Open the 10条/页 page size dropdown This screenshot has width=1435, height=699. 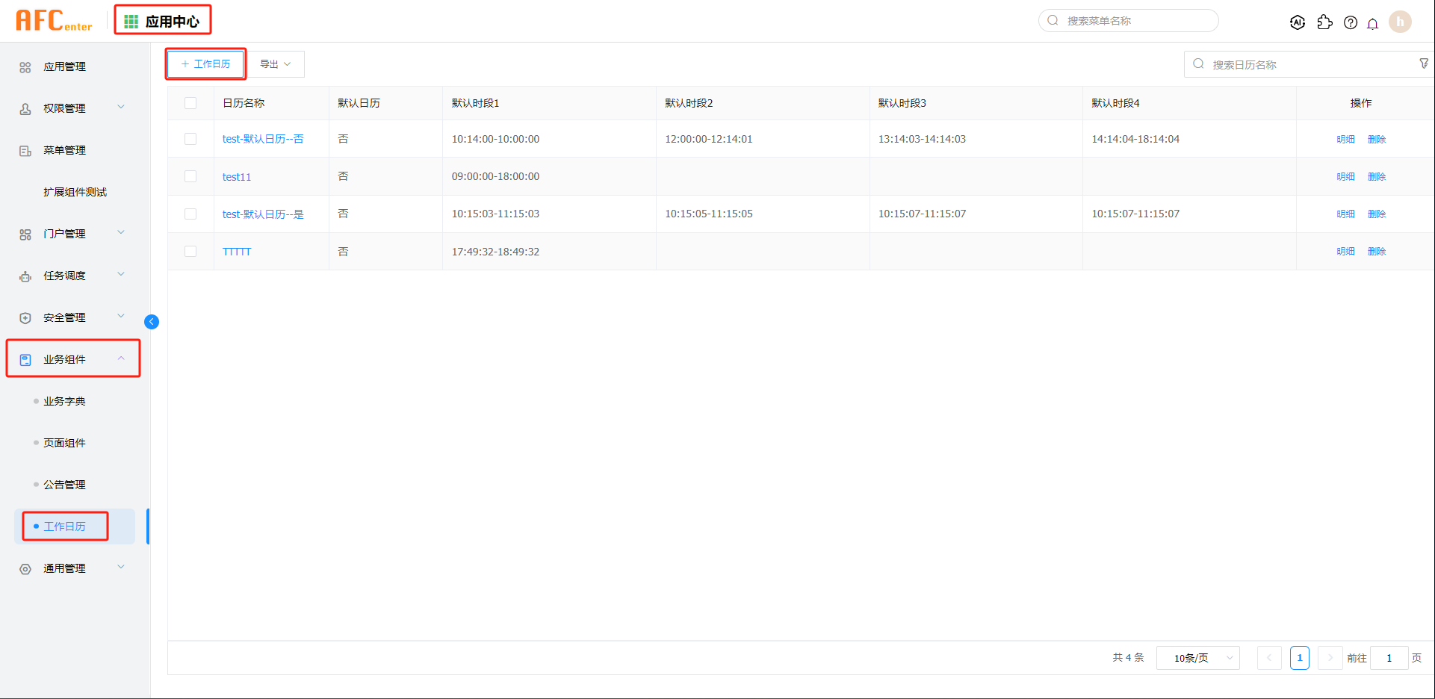tap(1197, 658)
